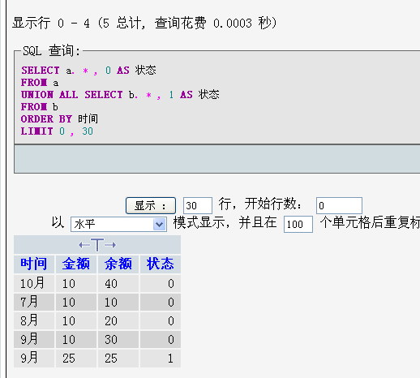Image resolution: width=420 pixels, height=378 pixels.
Task: Edit the repeat headers field showing 100
Action: (298, 224)
